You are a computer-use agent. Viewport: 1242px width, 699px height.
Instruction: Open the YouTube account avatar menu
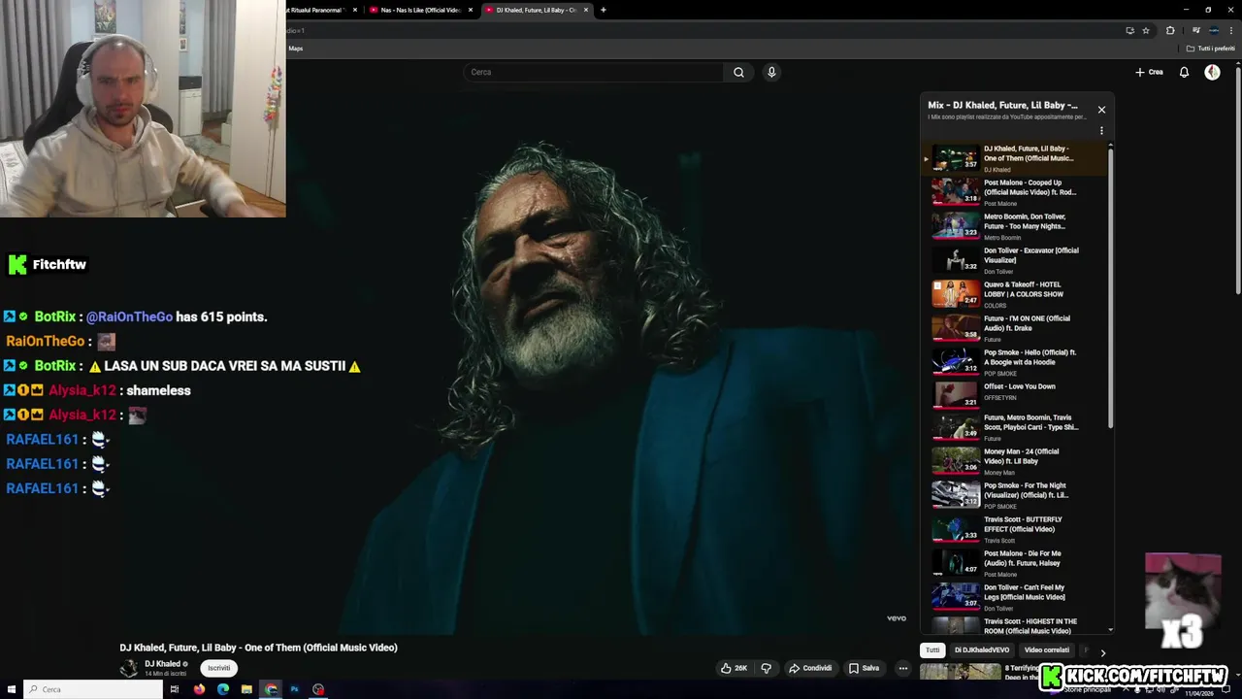pyautogui.click(x=1212, y=72)
